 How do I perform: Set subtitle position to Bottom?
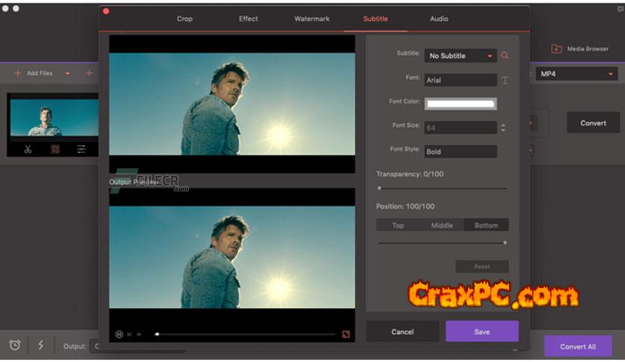tap(486, 225)
